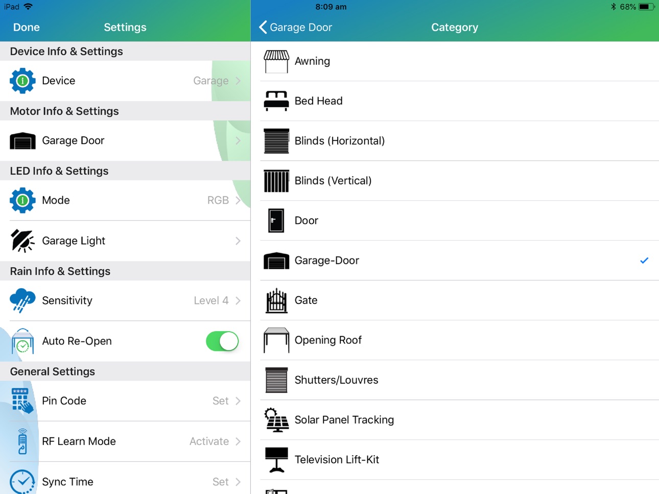Tap Done to close Settings
The image size is (659, 494).
point(27,27)
